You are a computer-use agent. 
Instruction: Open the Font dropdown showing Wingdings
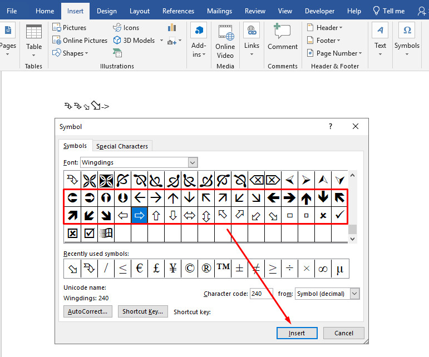pos(193,162)
